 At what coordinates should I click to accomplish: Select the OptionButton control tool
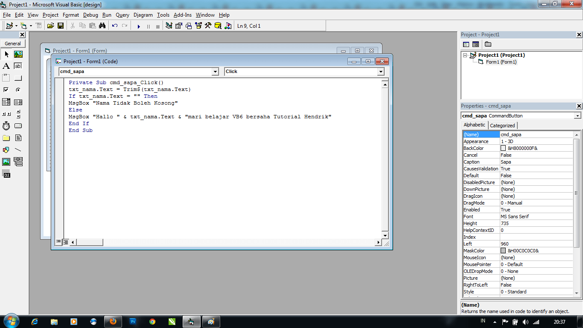(18, 90)
